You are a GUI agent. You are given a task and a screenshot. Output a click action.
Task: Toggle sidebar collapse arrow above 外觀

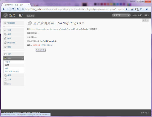[x=4, y=51]
